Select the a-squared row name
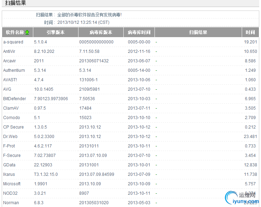261x207 pixels. coord(13,42)
